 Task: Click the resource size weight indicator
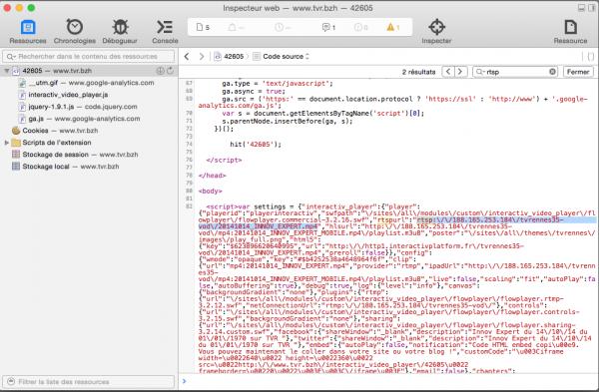coord(236,28)
